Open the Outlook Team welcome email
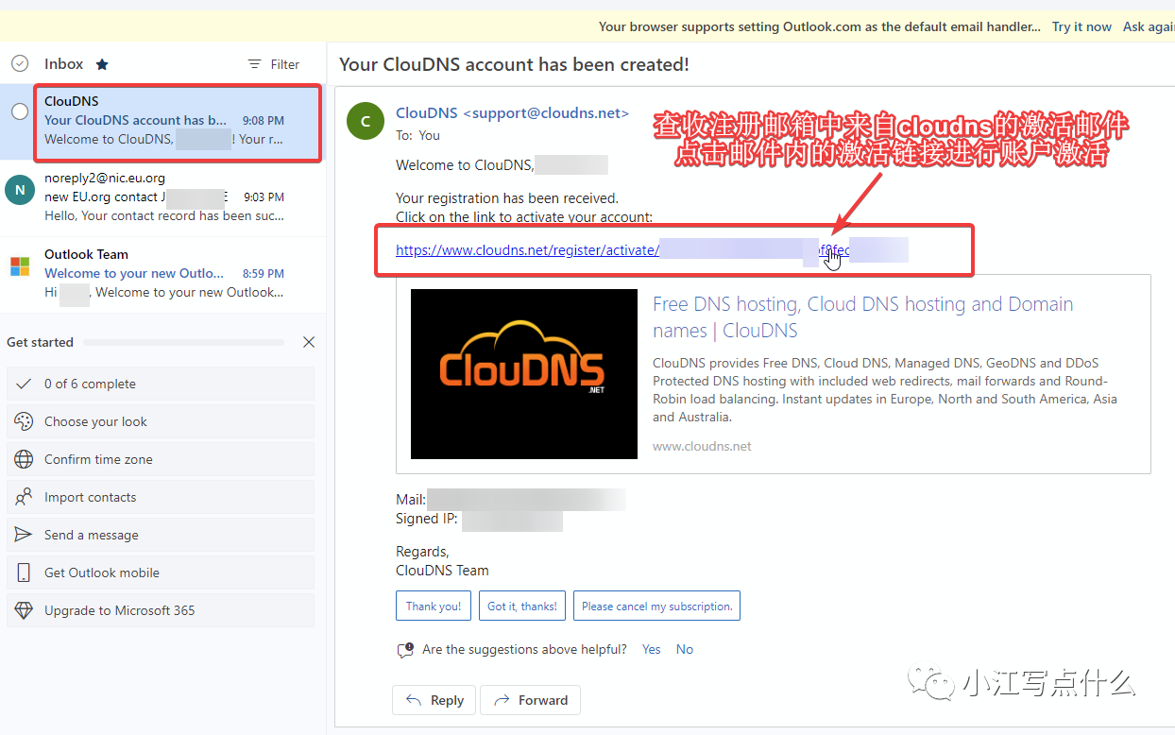Screen dimensions: 1175x735 (162, 273)
